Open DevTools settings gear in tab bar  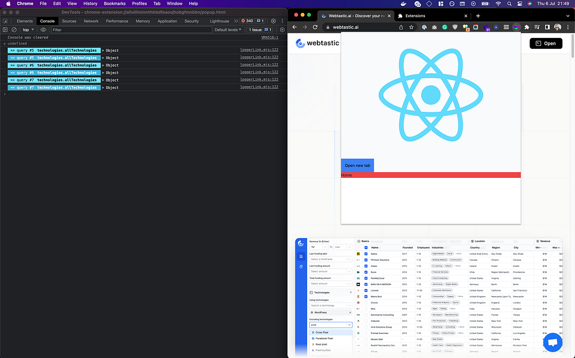[x=273, y=21]
